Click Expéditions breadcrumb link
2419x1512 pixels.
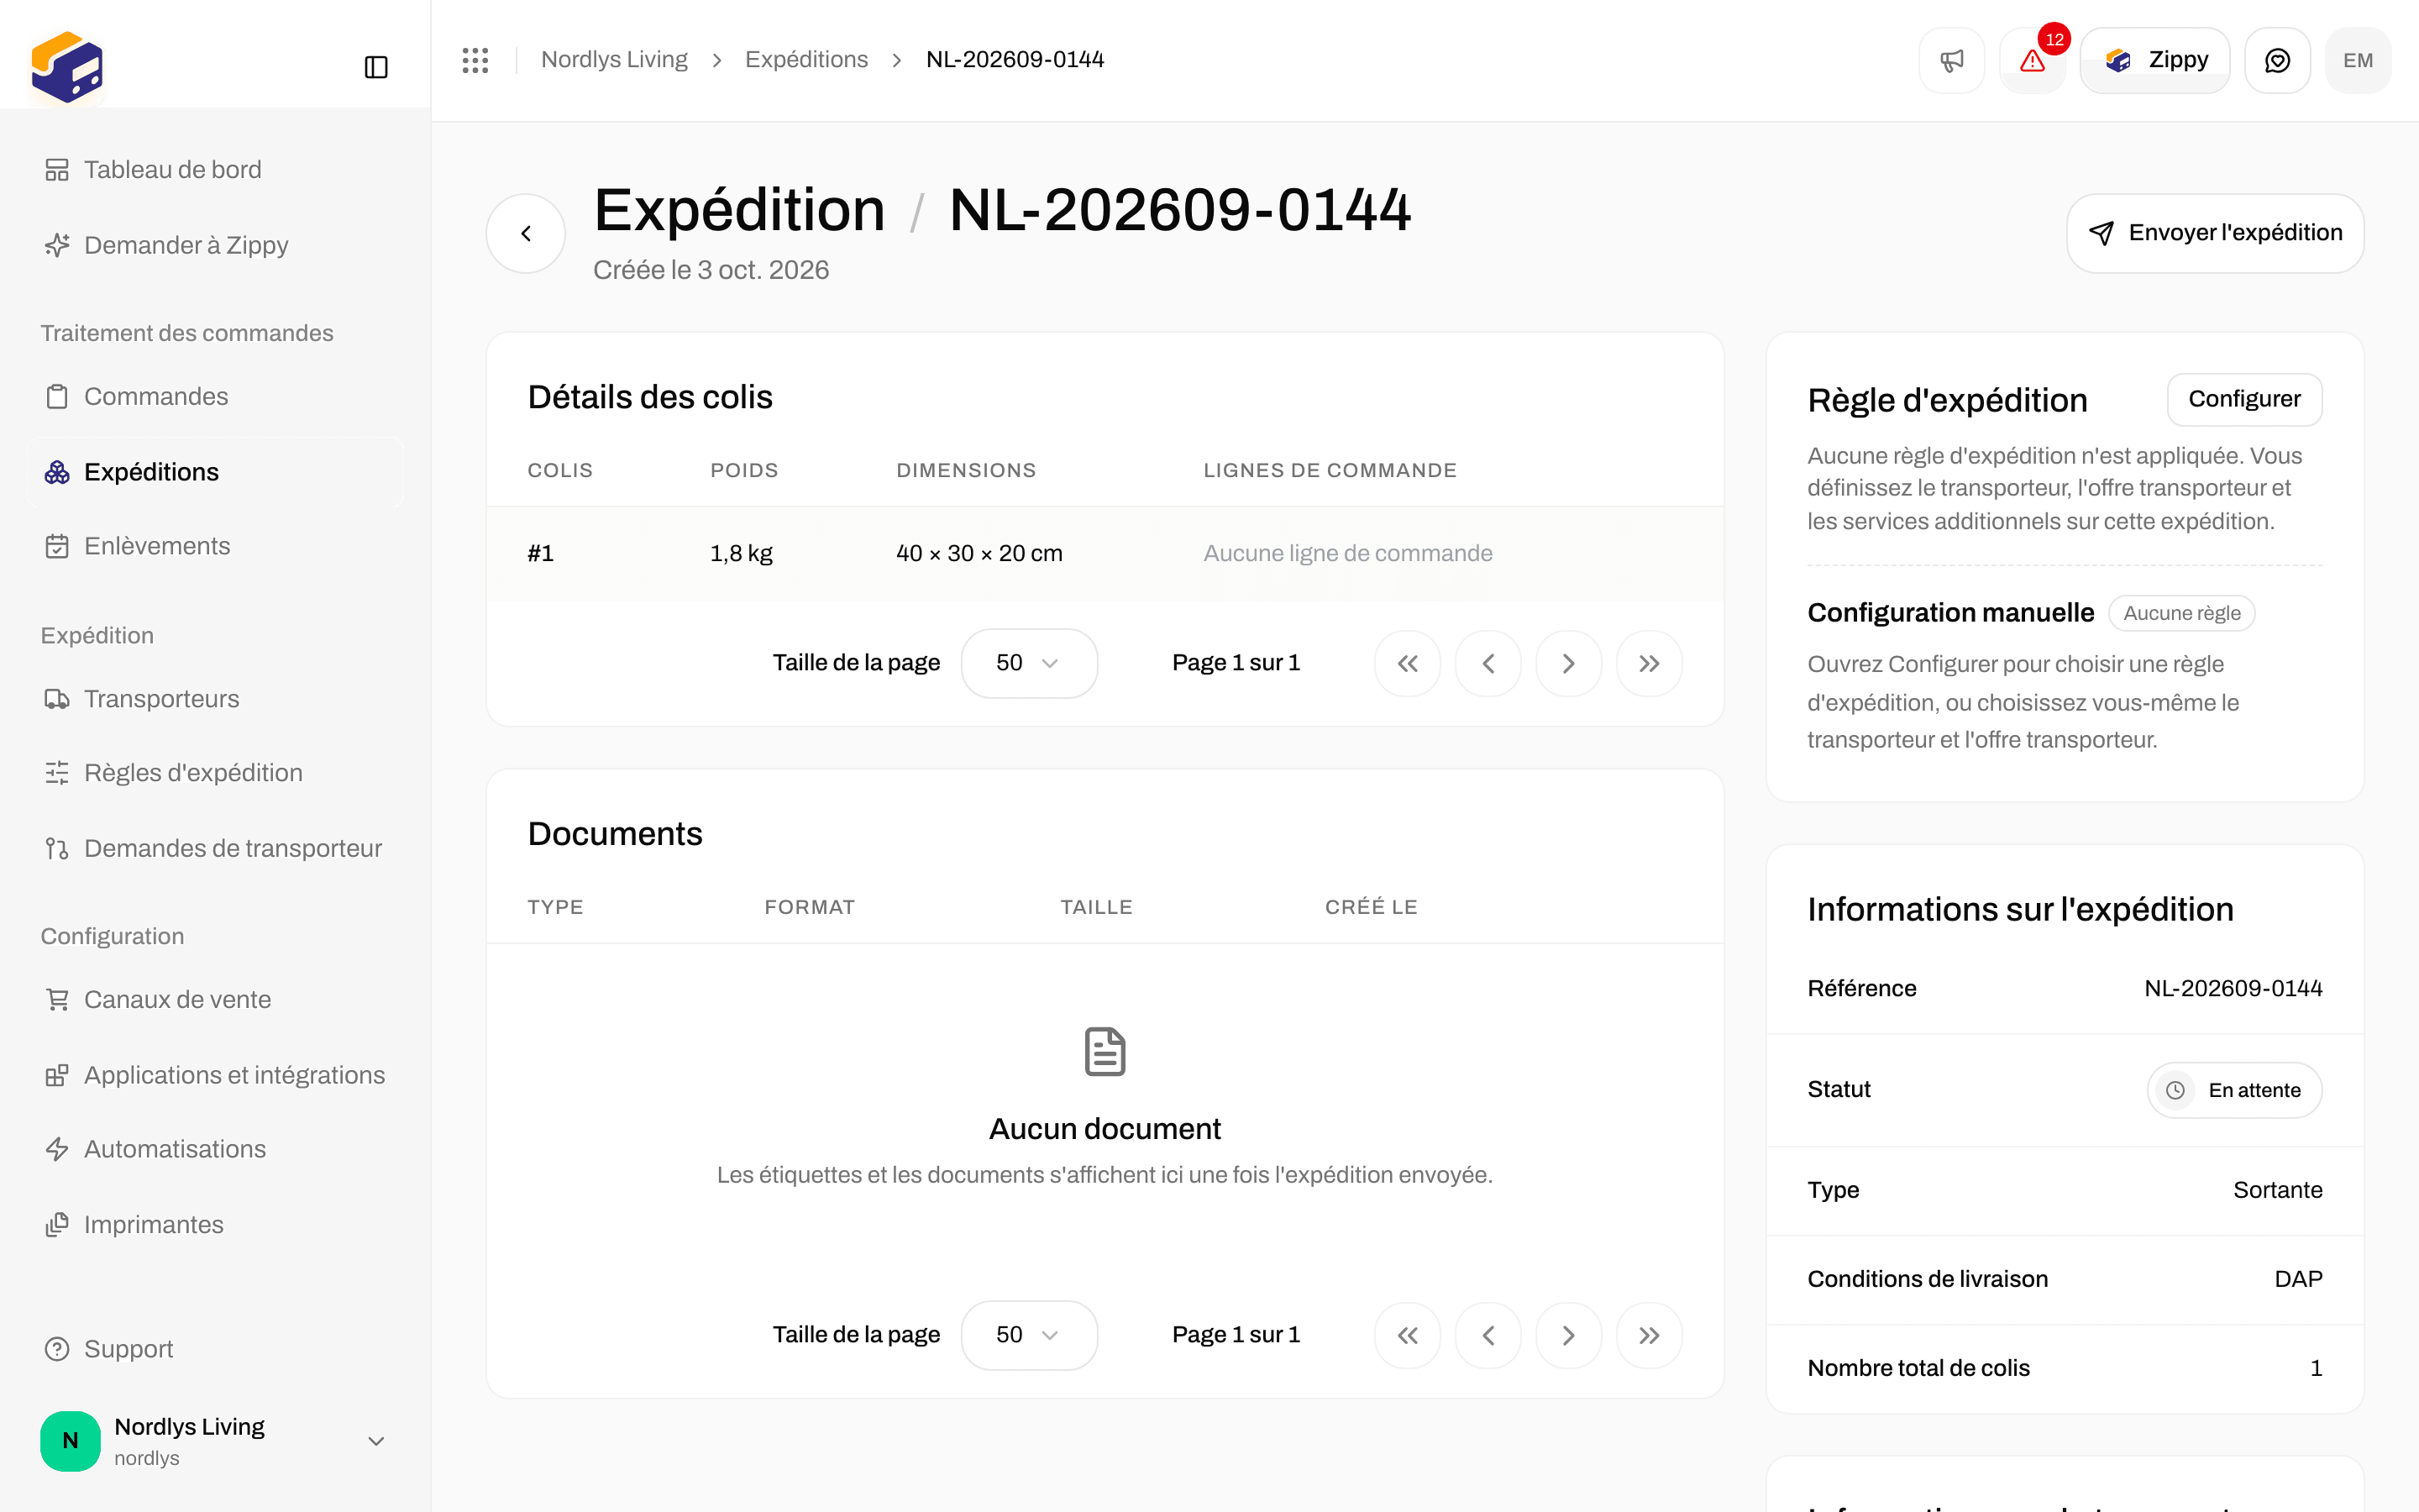[x=805, y=60]
